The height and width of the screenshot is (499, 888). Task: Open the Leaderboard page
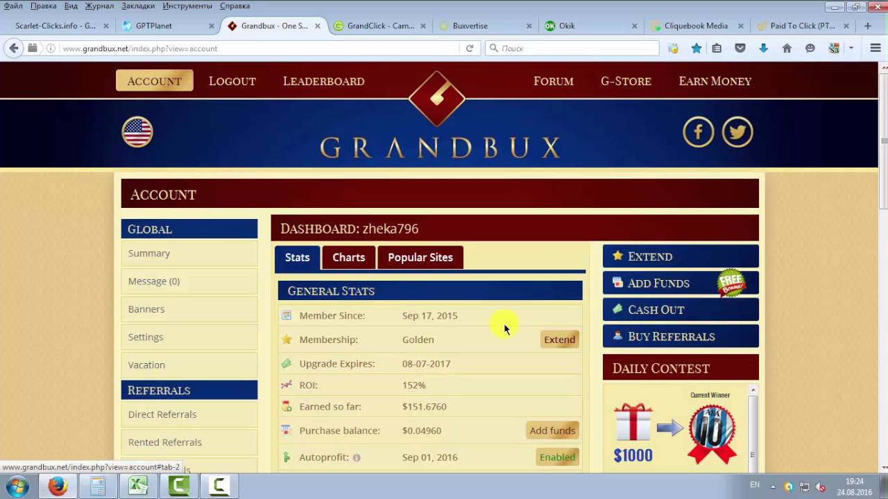(323, 81)
